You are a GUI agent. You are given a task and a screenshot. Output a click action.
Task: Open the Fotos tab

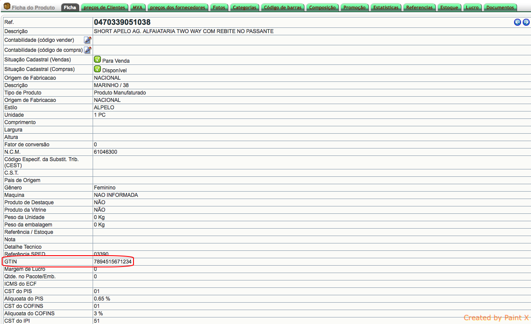(x=219, y=7)
